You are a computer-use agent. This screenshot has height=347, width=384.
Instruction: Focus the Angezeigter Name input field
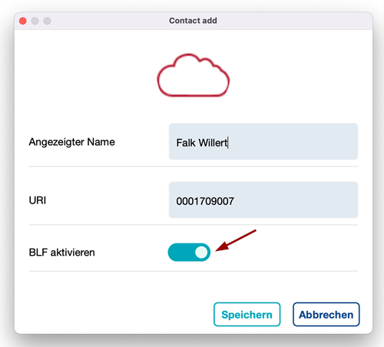[263, 141]
